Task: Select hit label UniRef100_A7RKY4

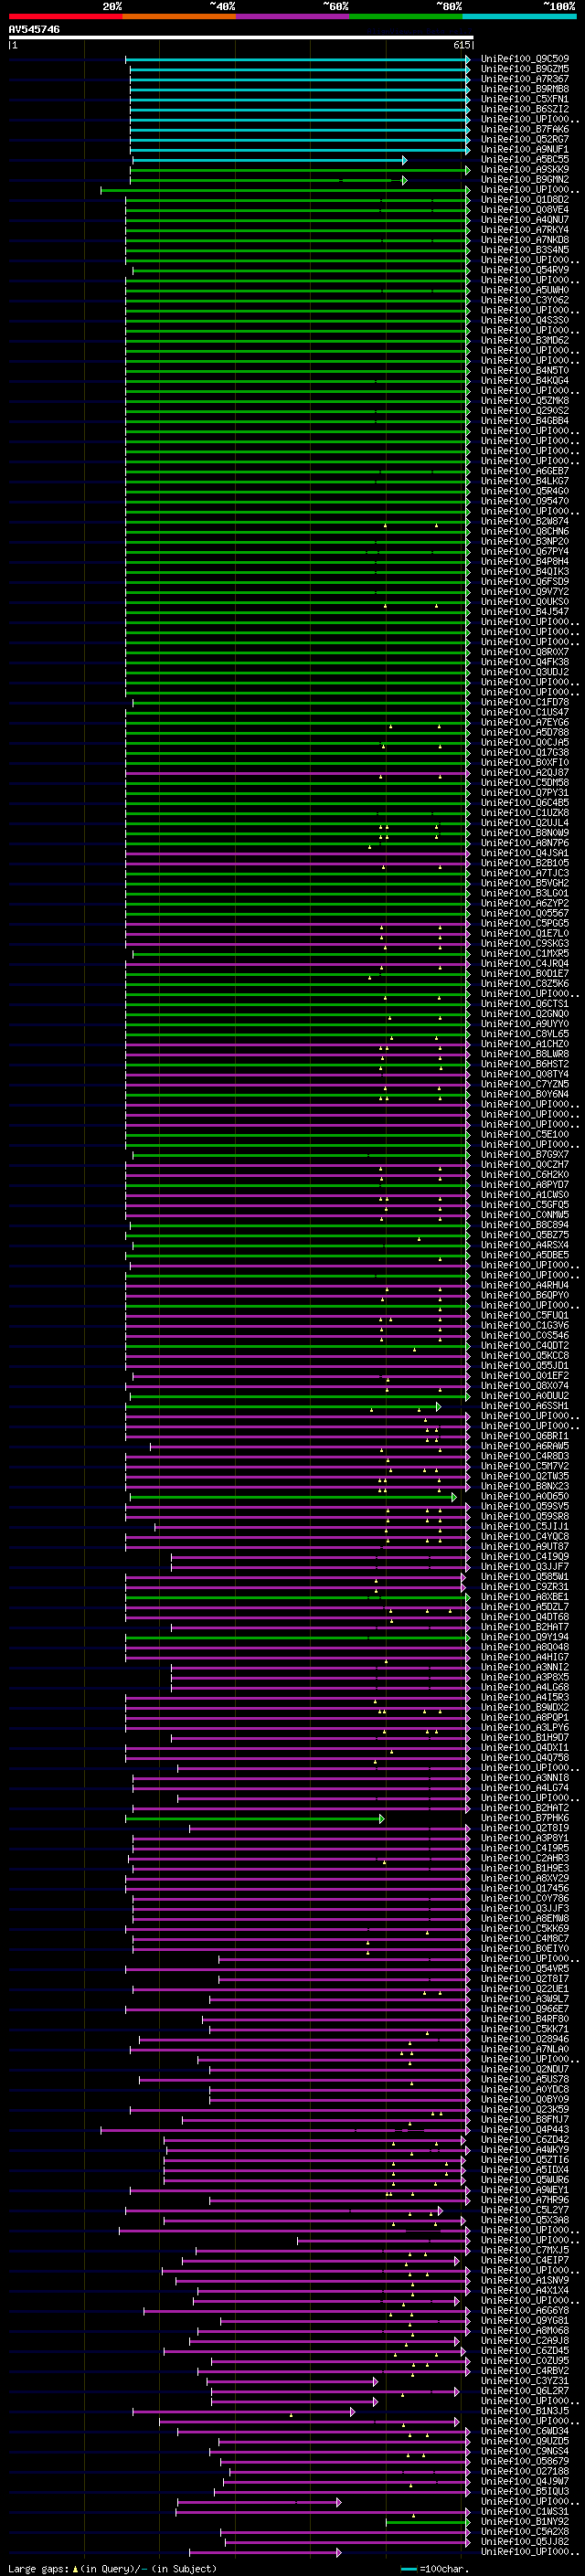Action: tap(525, 230)
